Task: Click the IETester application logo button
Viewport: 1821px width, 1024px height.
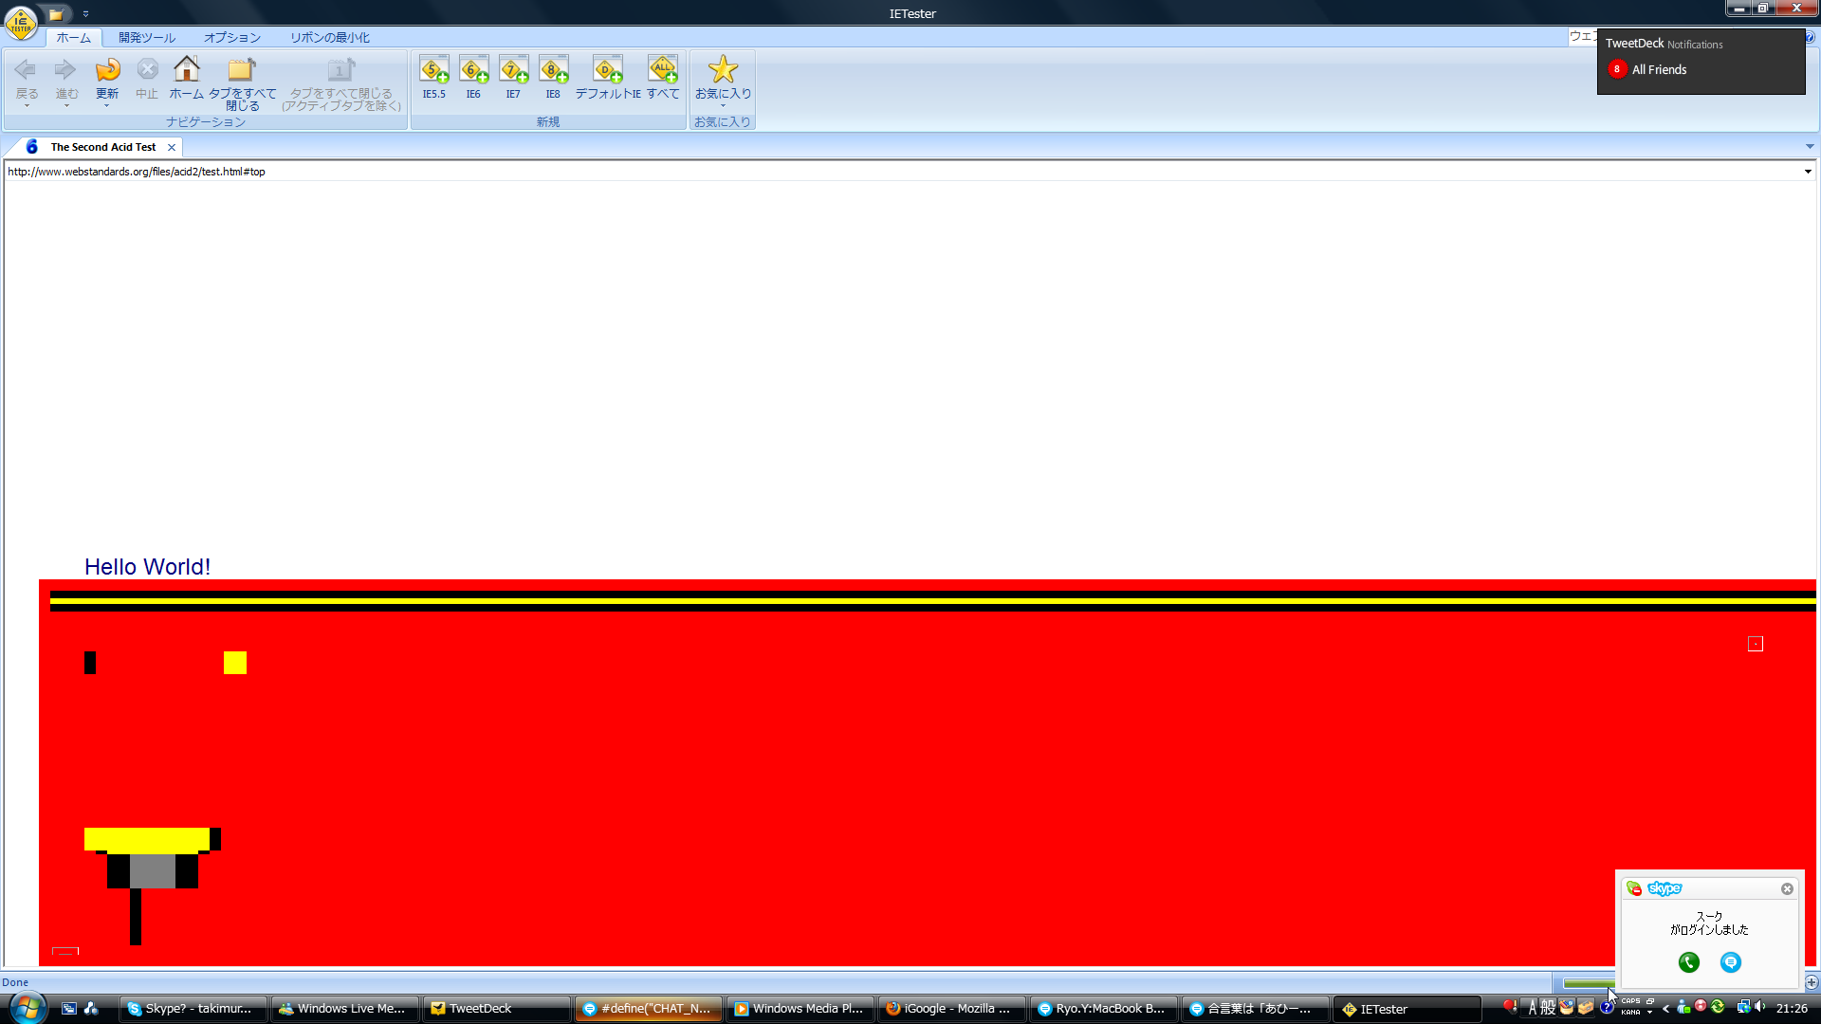Action: (21, 21)
